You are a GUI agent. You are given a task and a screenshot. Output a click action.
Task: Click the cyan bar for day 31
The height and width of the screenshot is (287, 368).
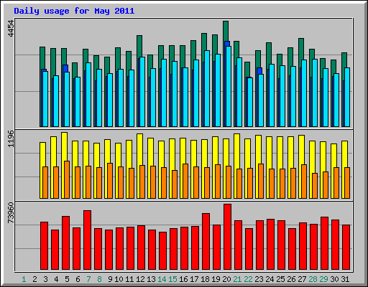347,97
